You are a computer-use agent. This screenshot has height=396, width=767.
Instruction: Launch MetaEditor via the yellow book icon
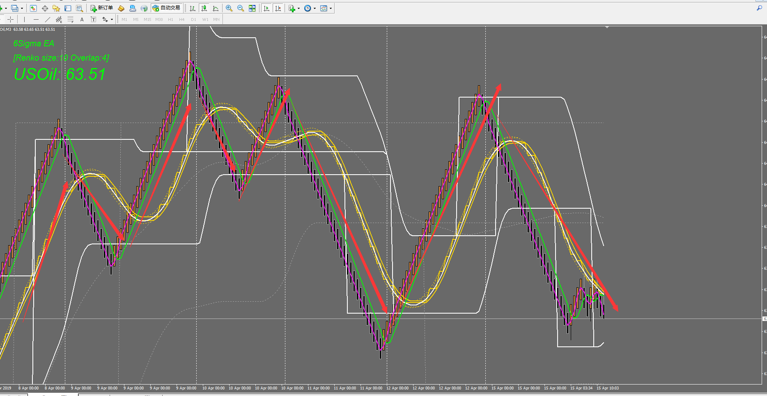click(121, 8)
